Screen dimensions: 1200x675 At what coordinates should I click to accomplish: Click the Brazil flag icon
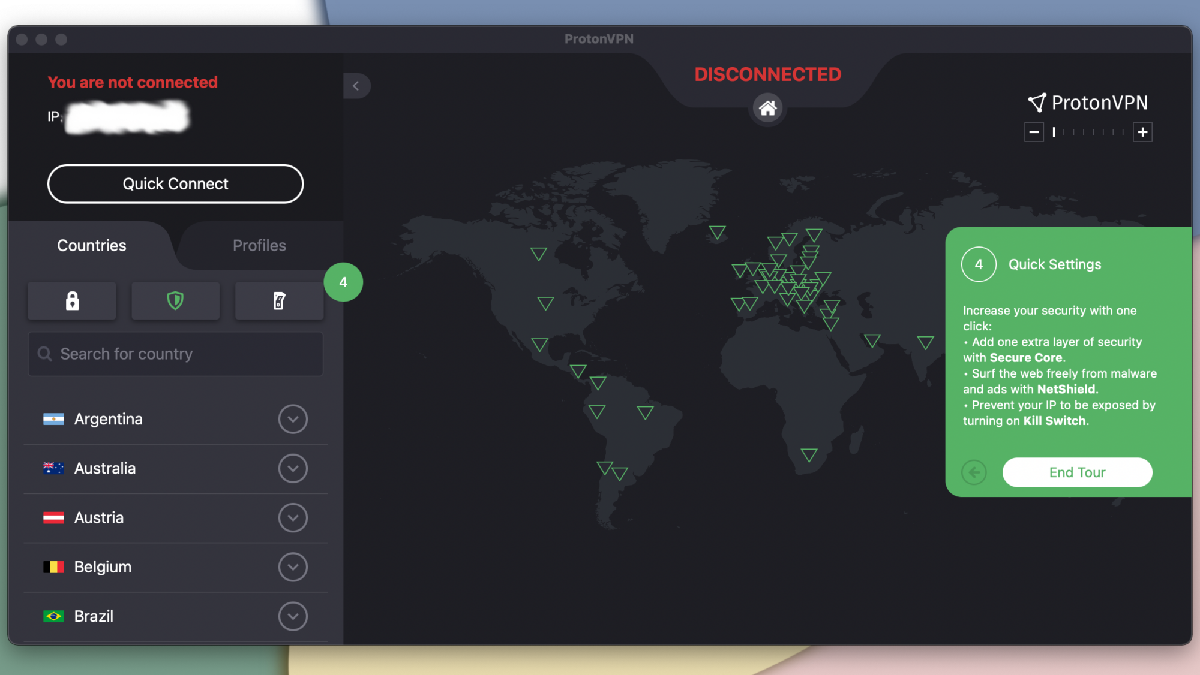pos(53,616)
